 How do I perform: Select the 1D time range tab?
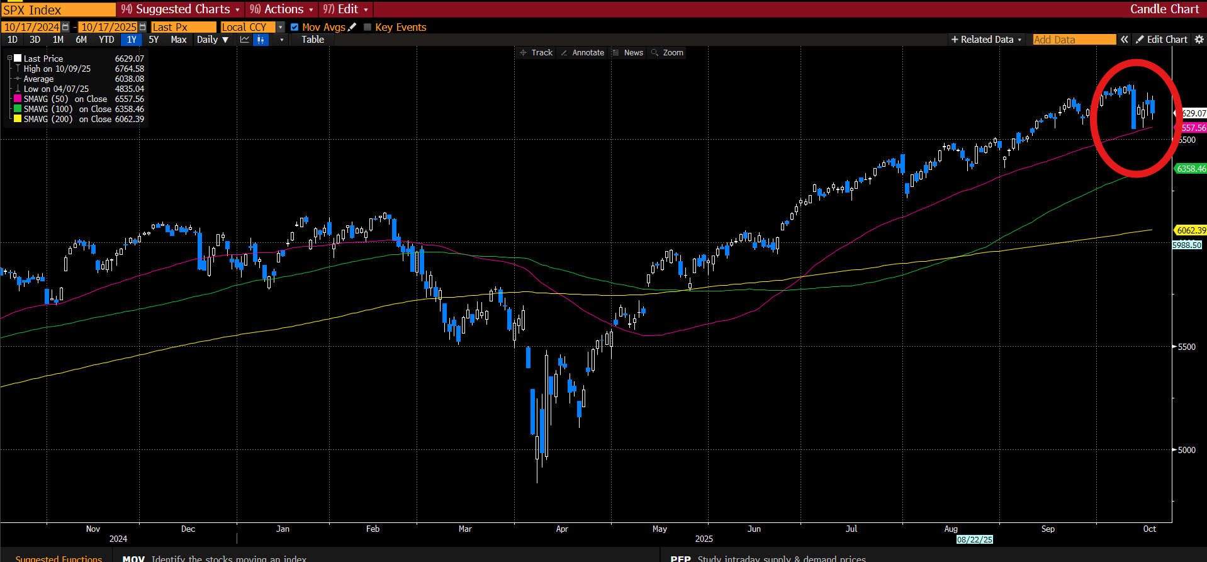[12, 40]
